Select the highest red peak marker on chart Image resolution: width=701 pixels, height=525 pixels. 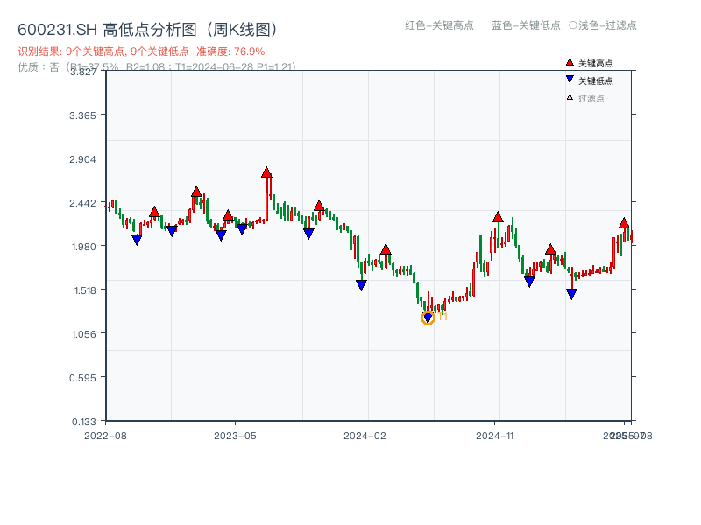[266, 172]
